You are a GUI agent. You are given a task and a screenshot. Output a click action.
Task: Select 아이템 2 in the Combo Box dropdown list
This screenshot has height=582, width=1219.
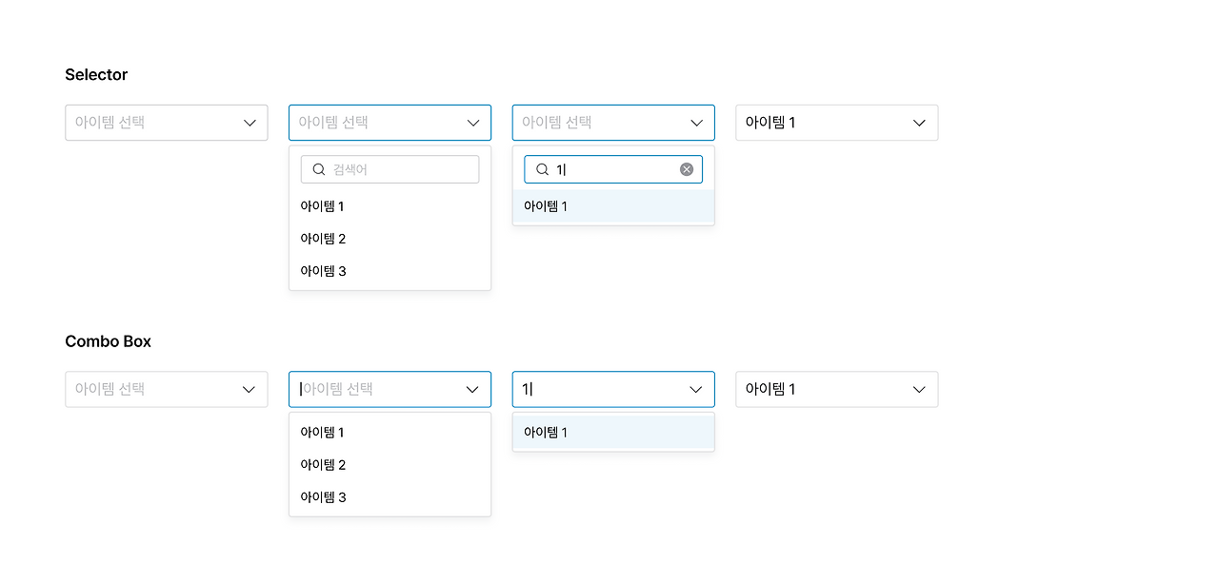[x=323, y=465]
